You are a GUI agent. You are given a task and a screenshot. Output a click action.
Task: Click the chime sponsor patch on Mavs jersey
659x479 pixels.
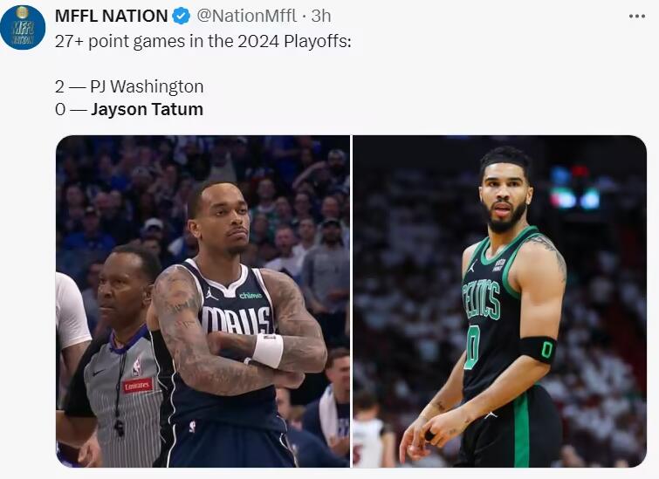point(251,296)
